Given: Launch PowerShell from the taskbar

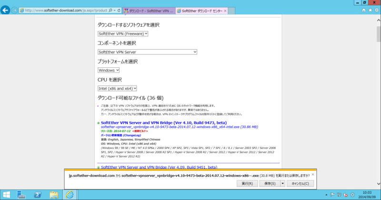Looking at the screenshot, I should [x=38, y=195].
